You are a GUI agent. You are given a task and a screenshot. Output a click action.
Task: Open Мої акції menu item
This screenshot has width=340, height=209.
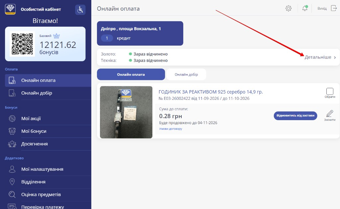(48, 118)
